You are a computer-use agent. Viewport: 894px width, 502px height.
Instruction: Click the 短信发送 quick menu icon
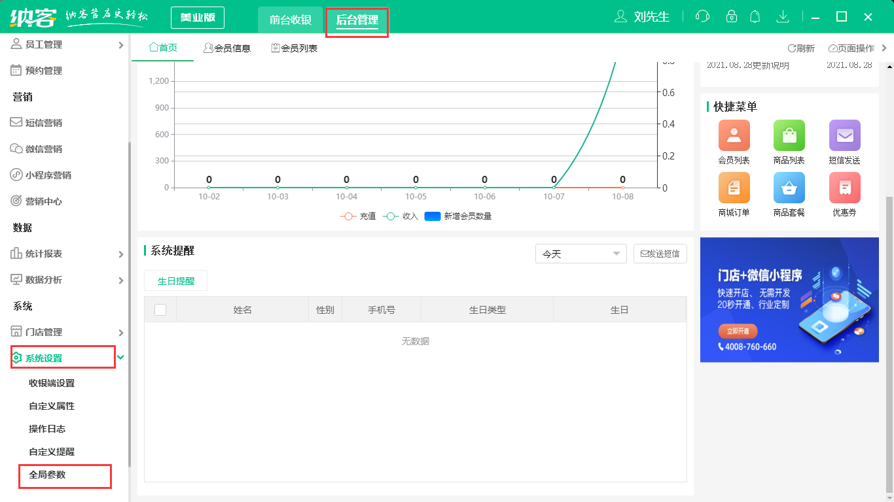pyautogui.click(x=844, y=135)
